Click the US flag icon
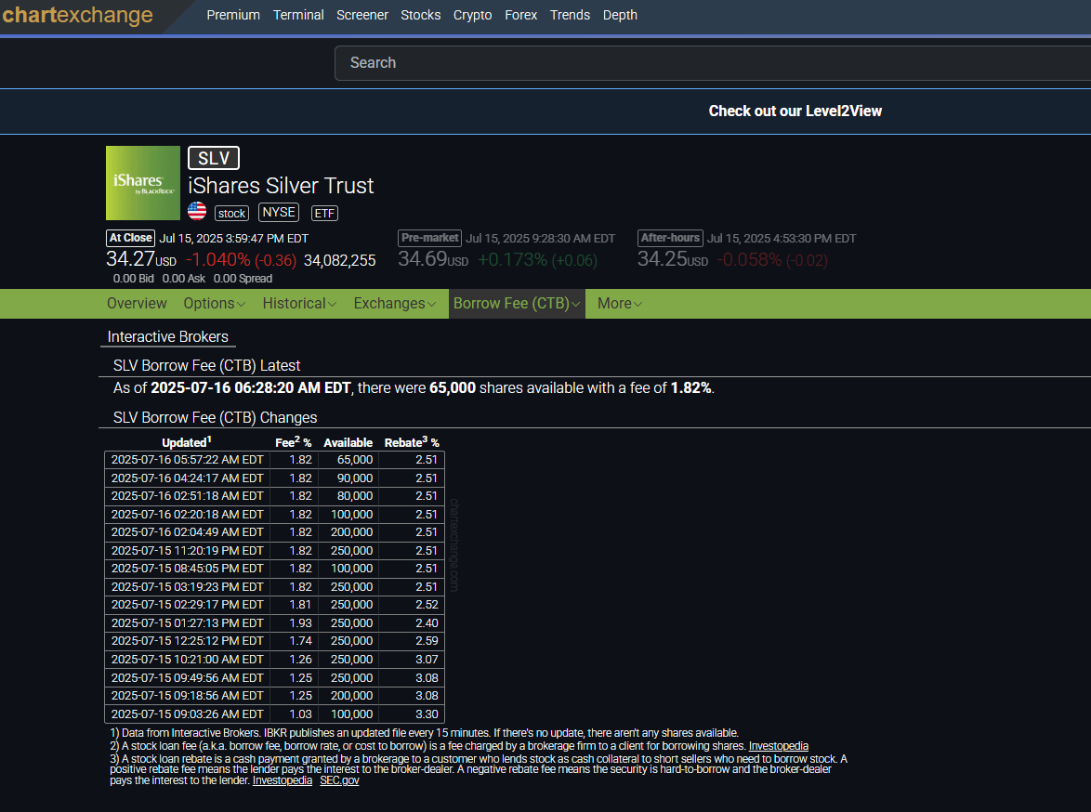The image size is (1091, 812). click(197, 211)
